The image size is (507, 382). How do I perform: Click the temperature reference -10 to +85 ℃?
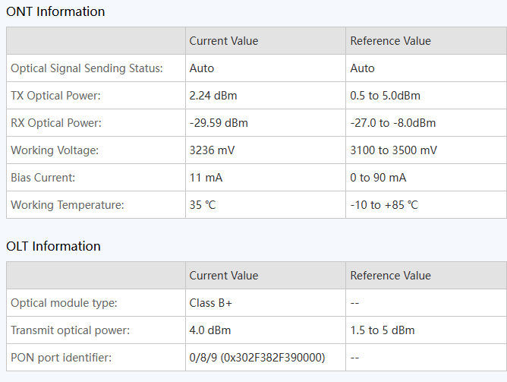pyautogui.click(x=384, y=205)
